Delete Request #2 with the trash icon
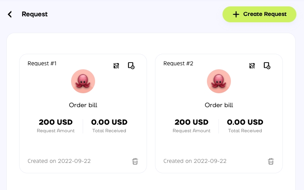The image size is (304, 190). [271, 161]
